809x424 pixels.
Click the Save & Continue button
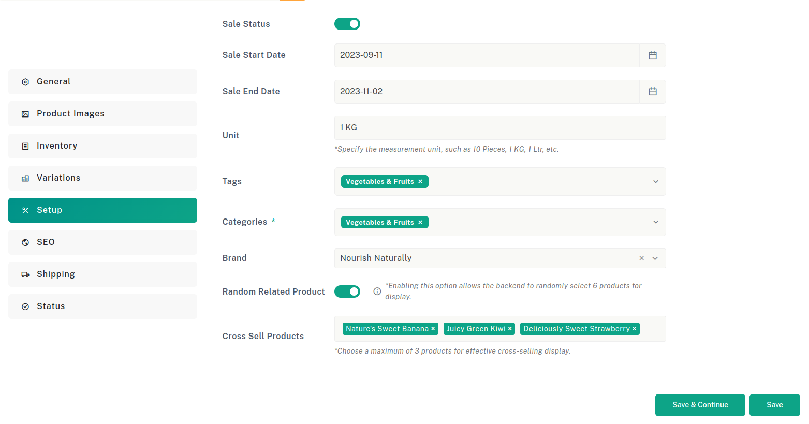pyautogui.click(x=700, y=405)
